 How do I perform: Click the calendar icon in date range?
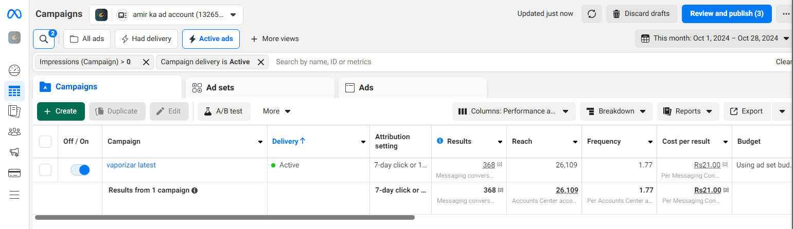(645, 39)
